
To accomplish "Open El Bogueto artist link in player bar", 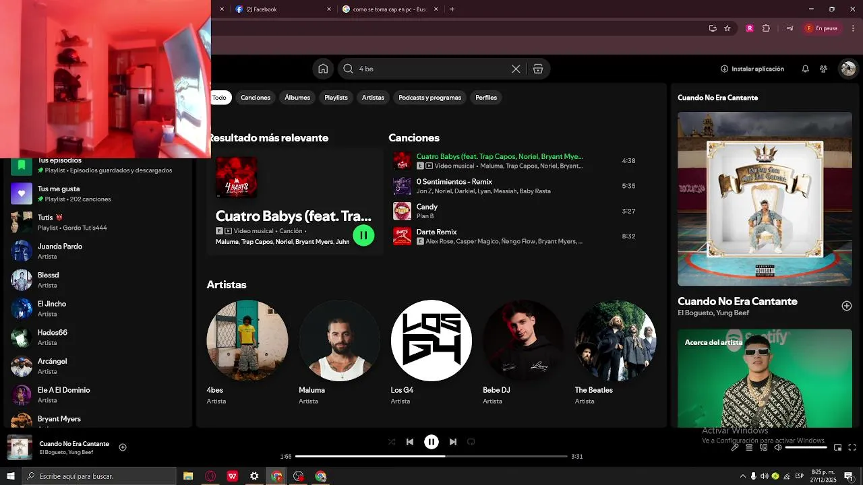I will click(x=52, y=452).
